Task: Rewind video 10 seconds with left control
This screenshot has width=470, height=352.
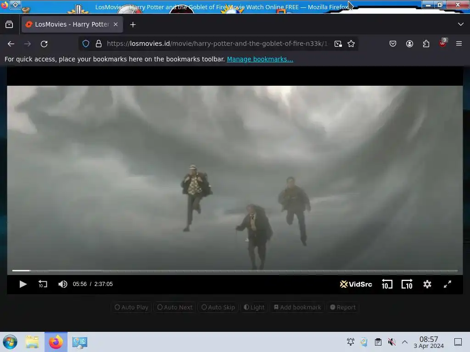Action: coord(43,284)
